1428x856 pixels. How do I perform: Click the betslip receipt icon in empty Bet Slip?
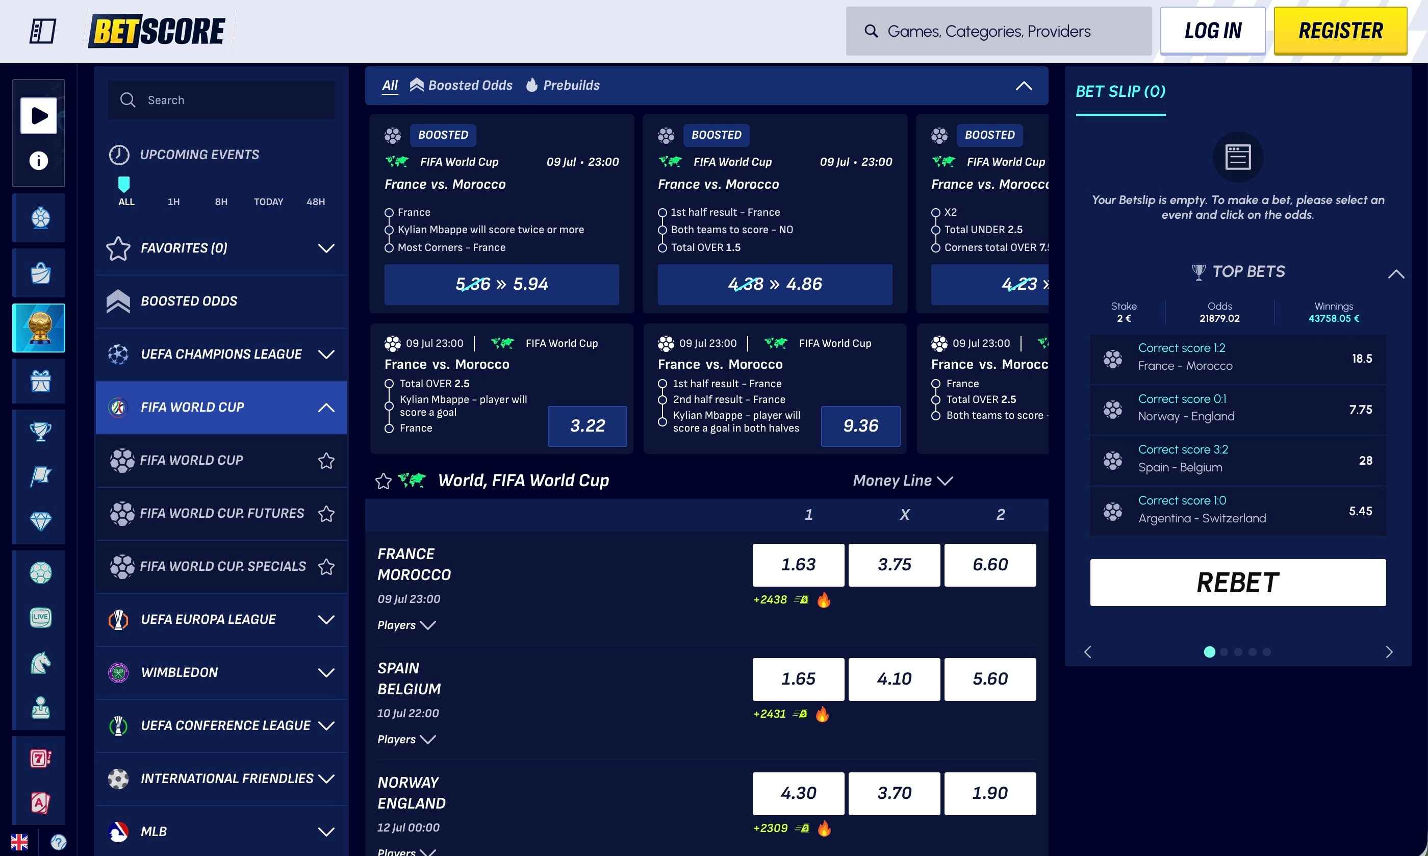click(1238, 157)
